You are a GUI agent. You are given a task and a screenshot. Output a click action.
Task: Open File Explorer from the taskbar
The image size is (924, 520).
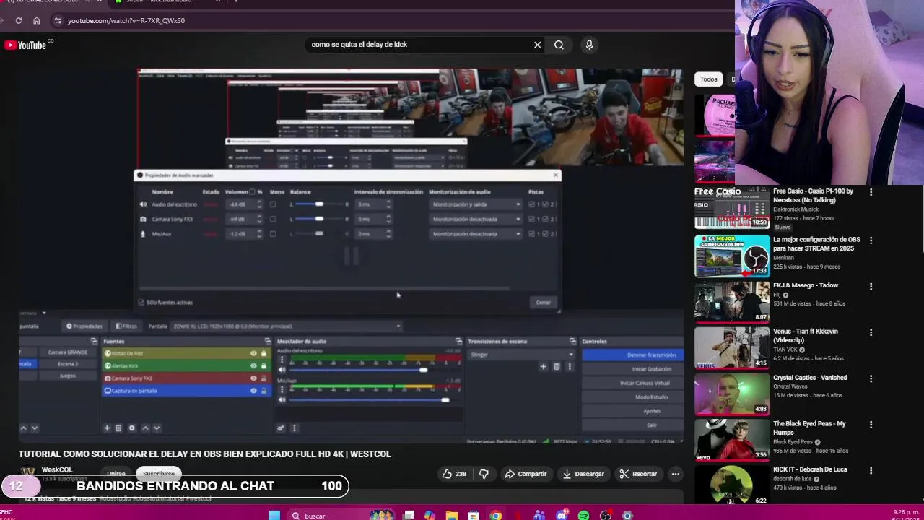451,516
